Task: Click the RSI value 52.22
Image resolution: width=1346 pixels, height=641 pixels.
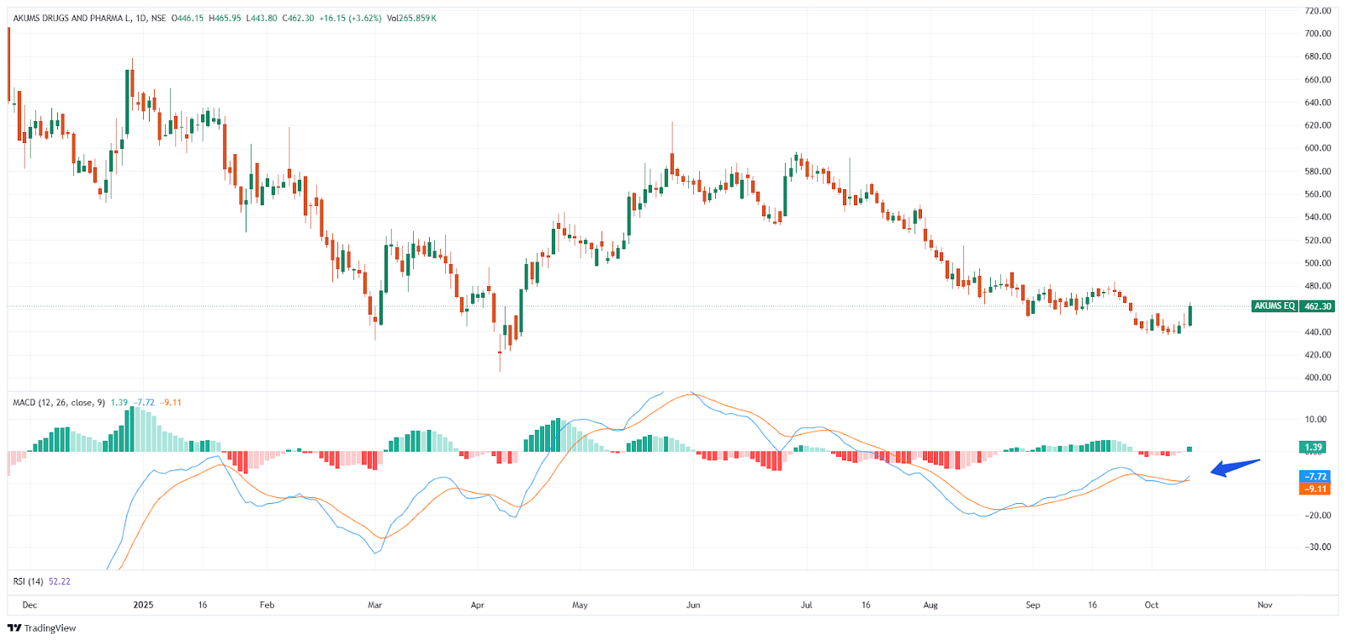Action: pos(60,581)
